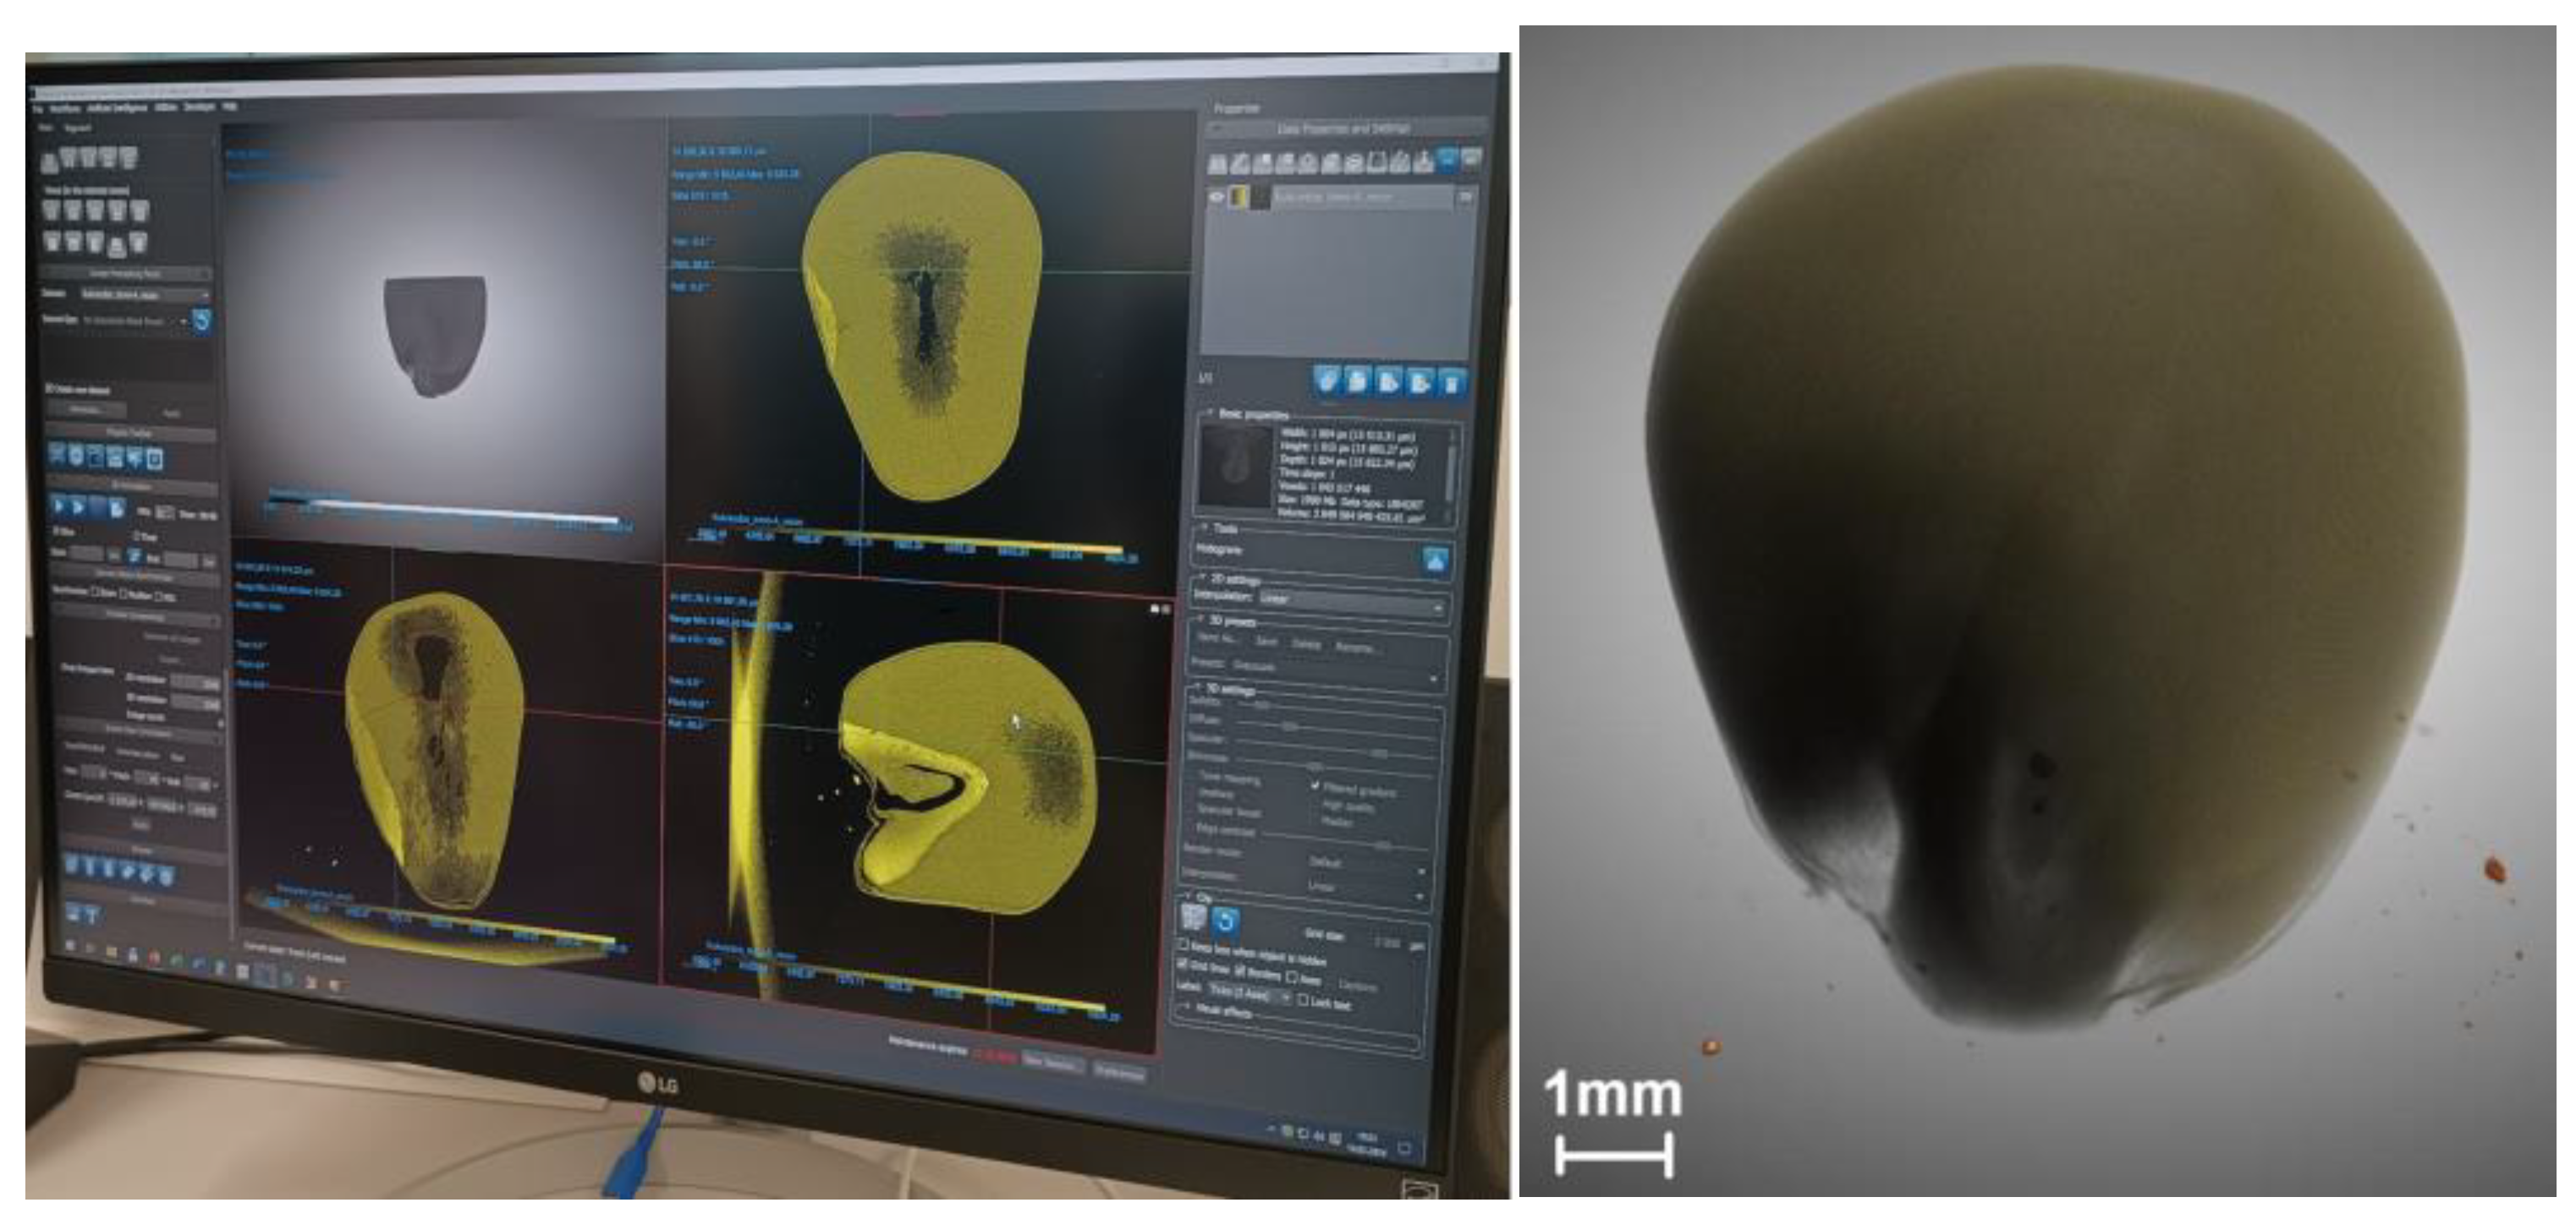The width and height of the screenshot is (2576, 1219).
Task: Open the histogram tool icon
Action: coord(1435,560)
